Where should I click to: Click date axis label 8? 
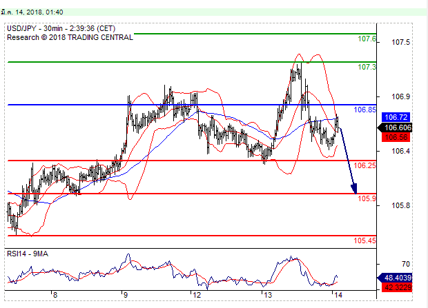point(55,295)
